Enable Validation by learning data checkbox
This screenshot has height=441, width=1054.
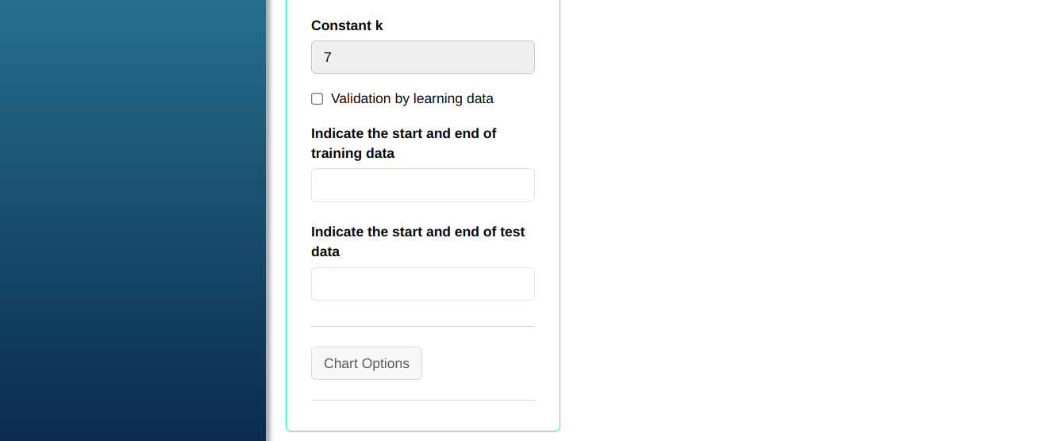(317, 99)
